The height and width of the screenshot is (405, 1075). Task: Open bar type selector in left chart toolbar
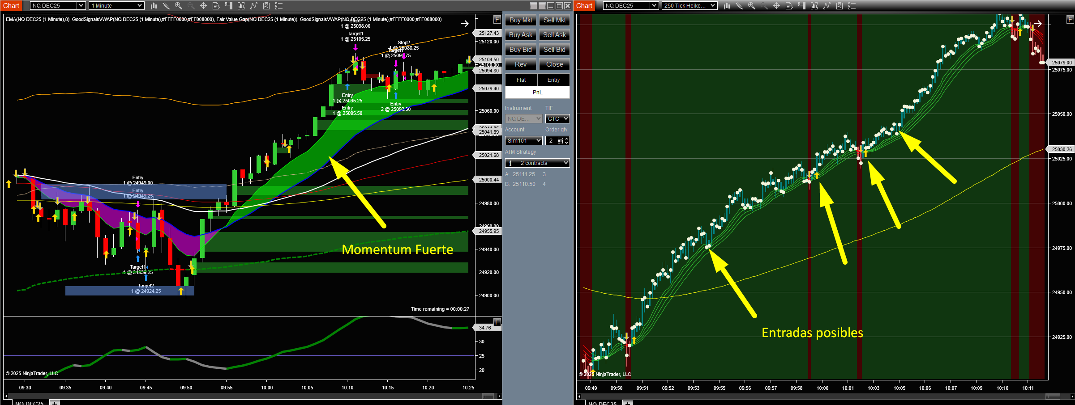[154, 6]
